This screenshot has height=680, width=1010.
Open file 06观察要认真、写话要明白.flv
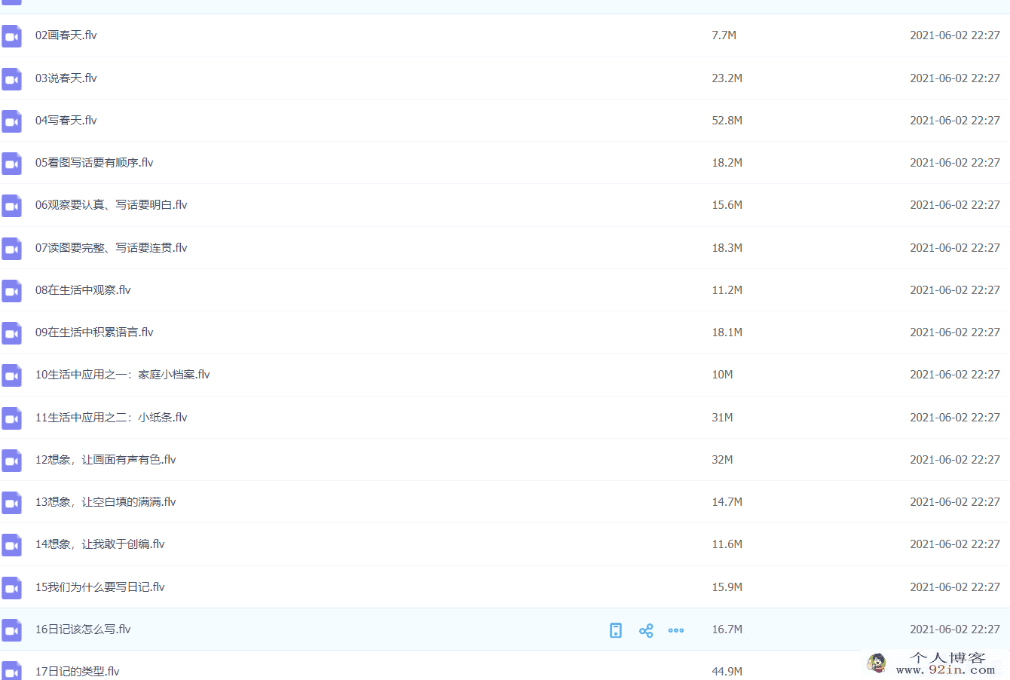click(112, 205)
